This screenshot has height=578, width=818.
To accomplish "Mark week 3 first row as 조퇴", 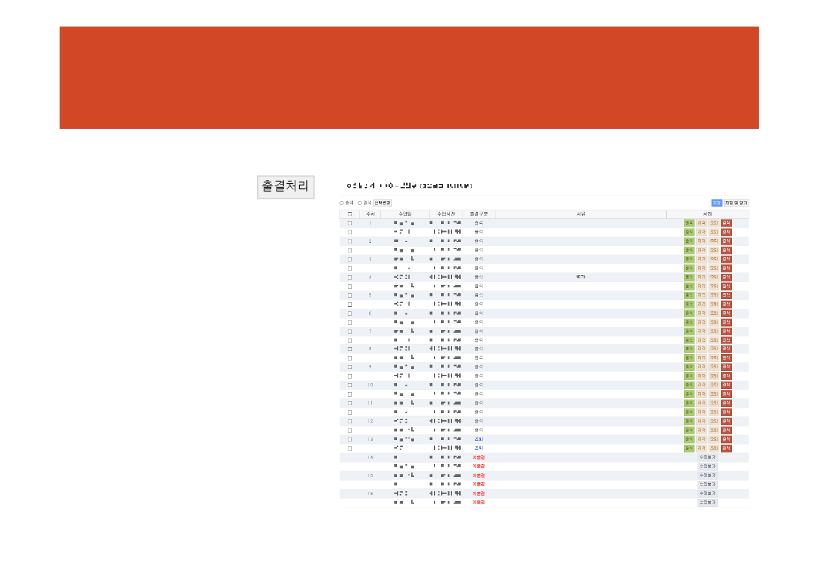I will click(x=713, y=259).
